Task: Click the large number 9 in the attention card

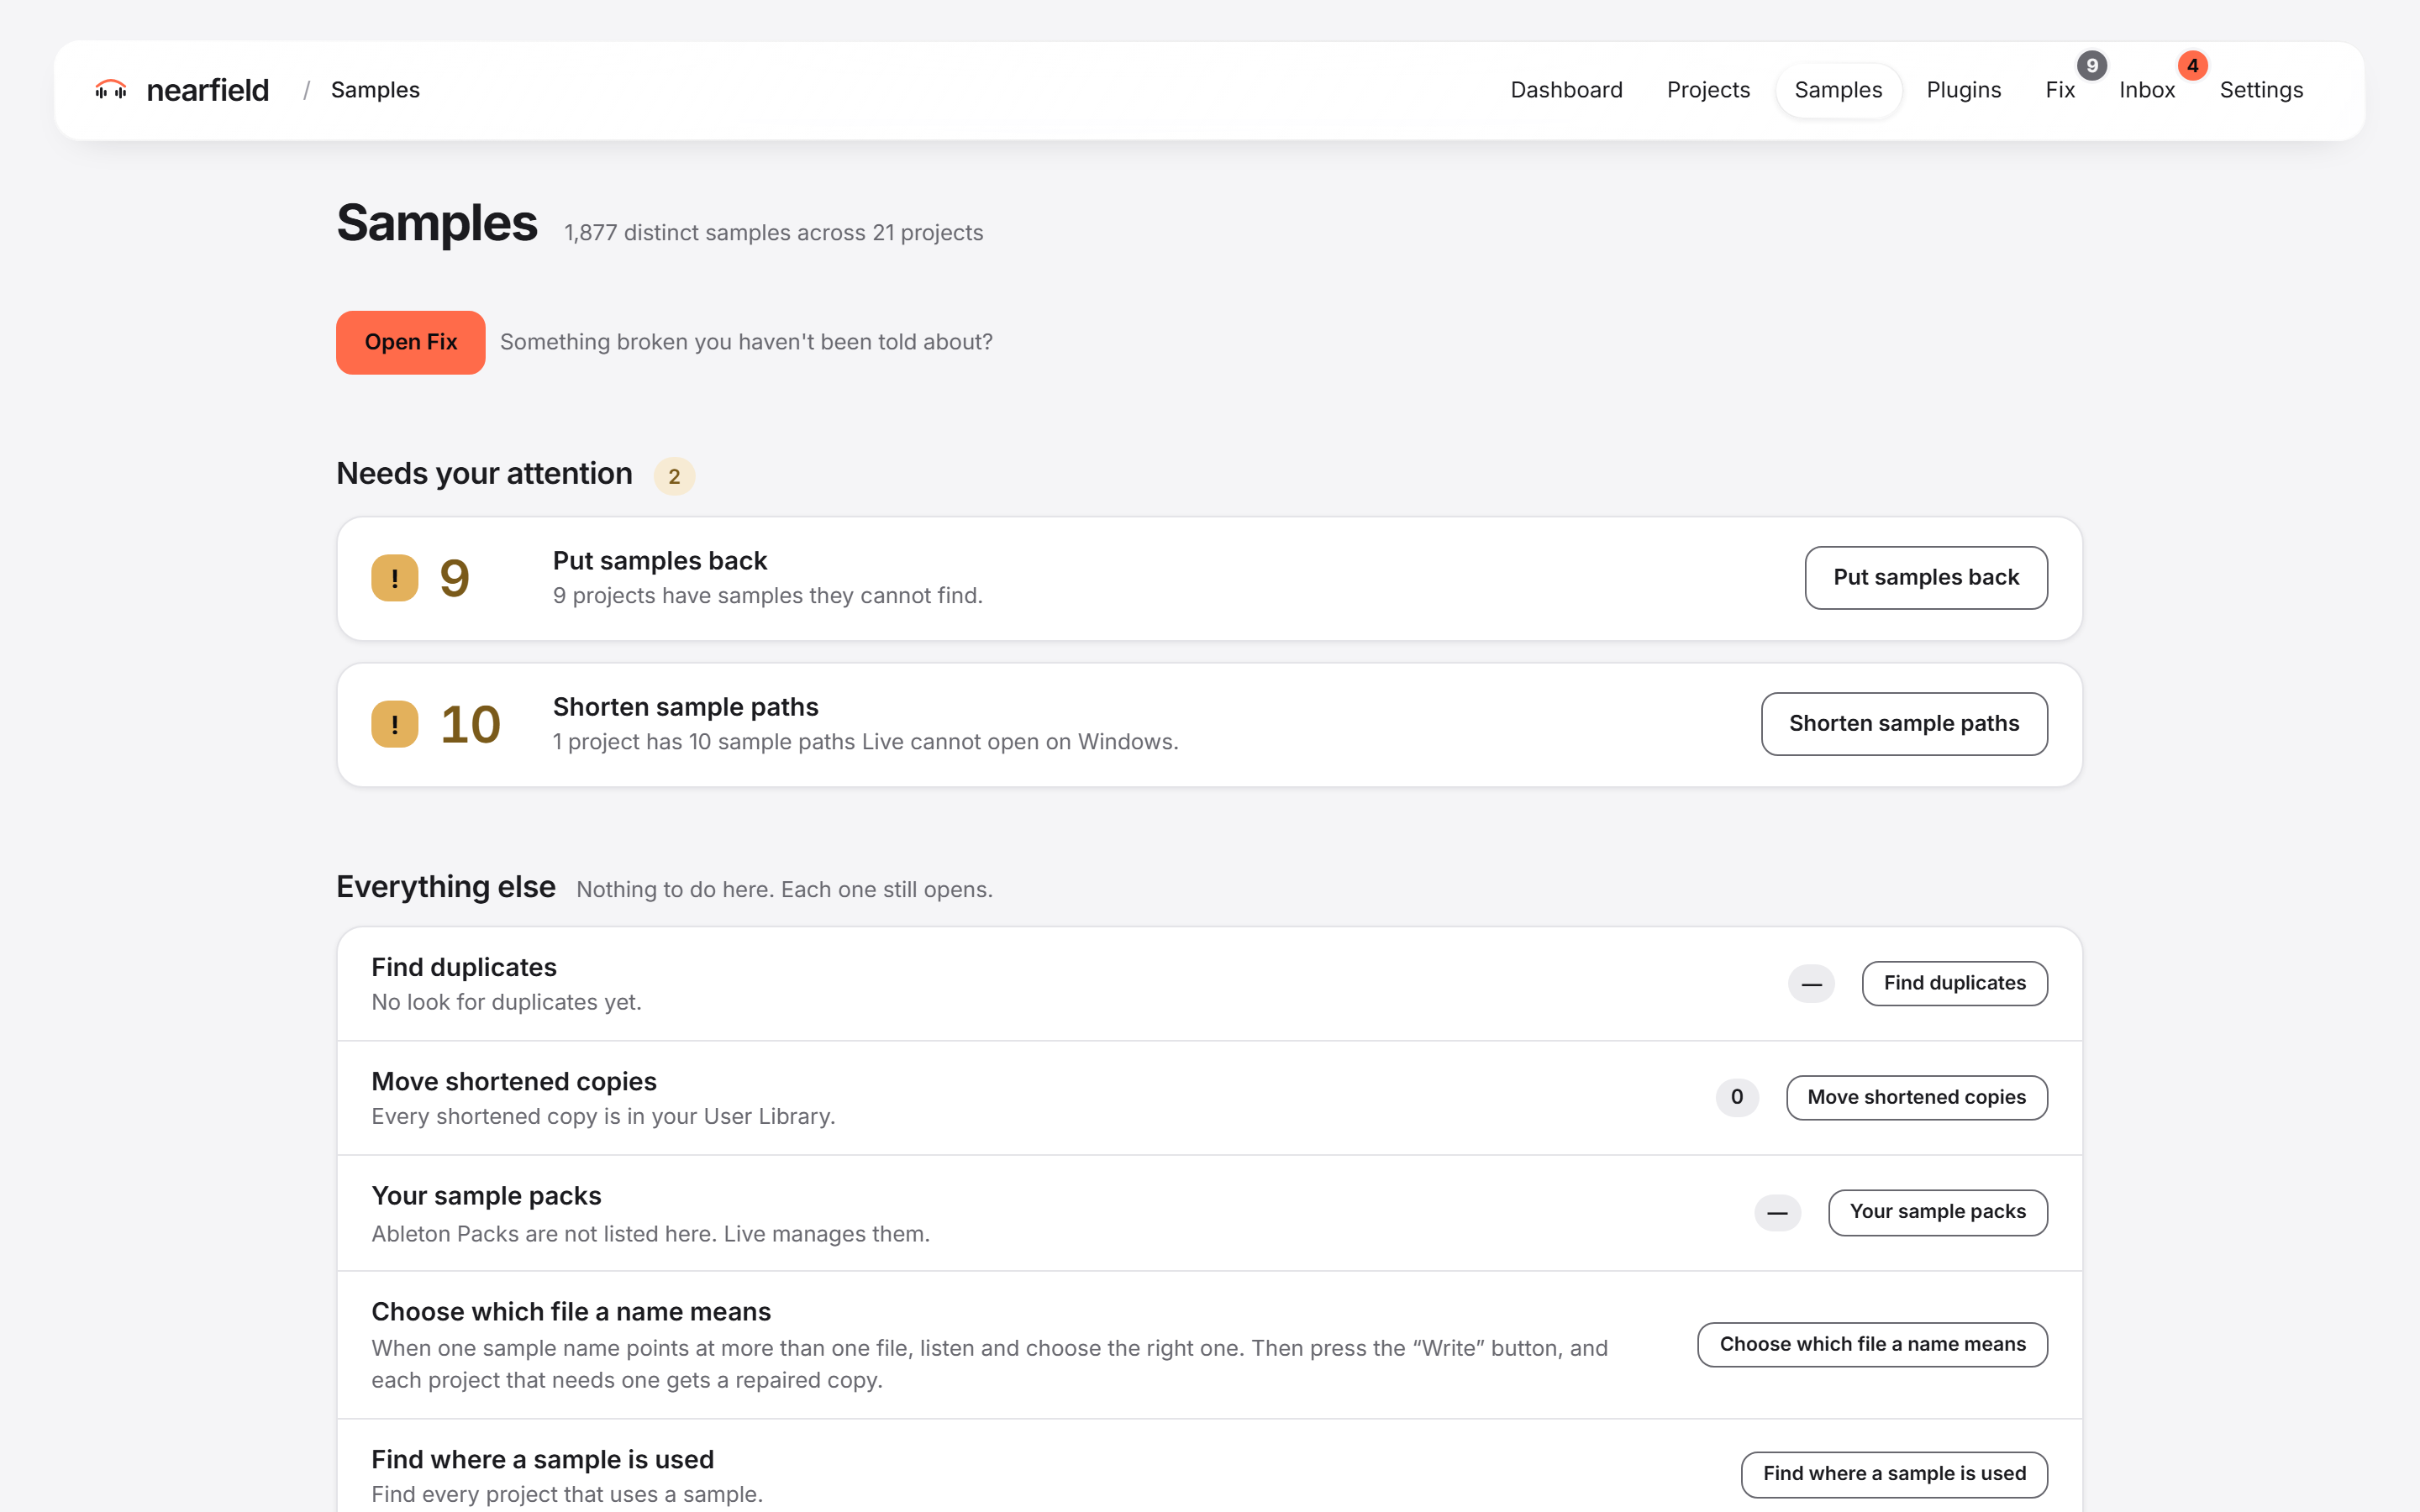Action: tap(455, 578)
